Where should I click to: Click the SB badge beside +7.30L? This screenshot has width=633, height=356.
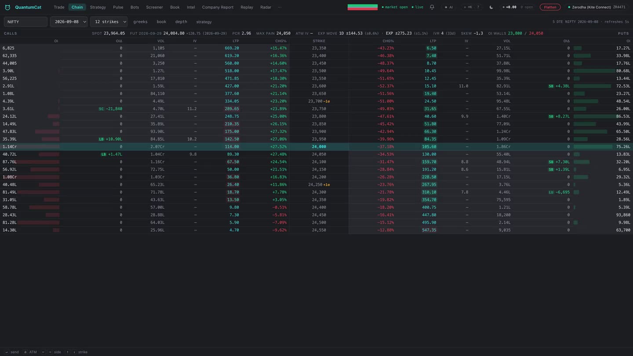coord(551,162)
